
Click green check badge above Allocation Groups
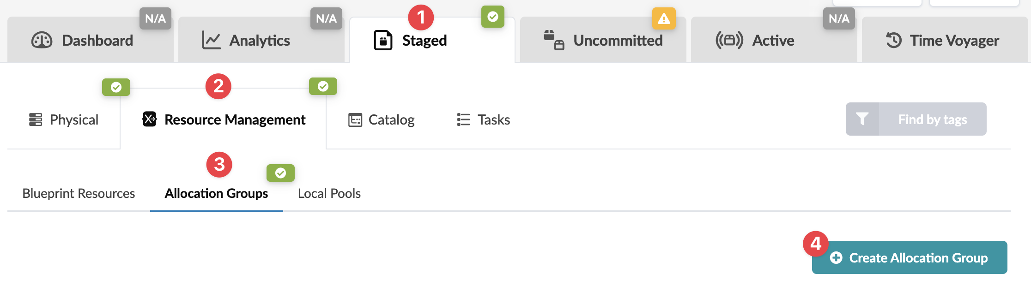pyautogui.click(x=280, y=173)
